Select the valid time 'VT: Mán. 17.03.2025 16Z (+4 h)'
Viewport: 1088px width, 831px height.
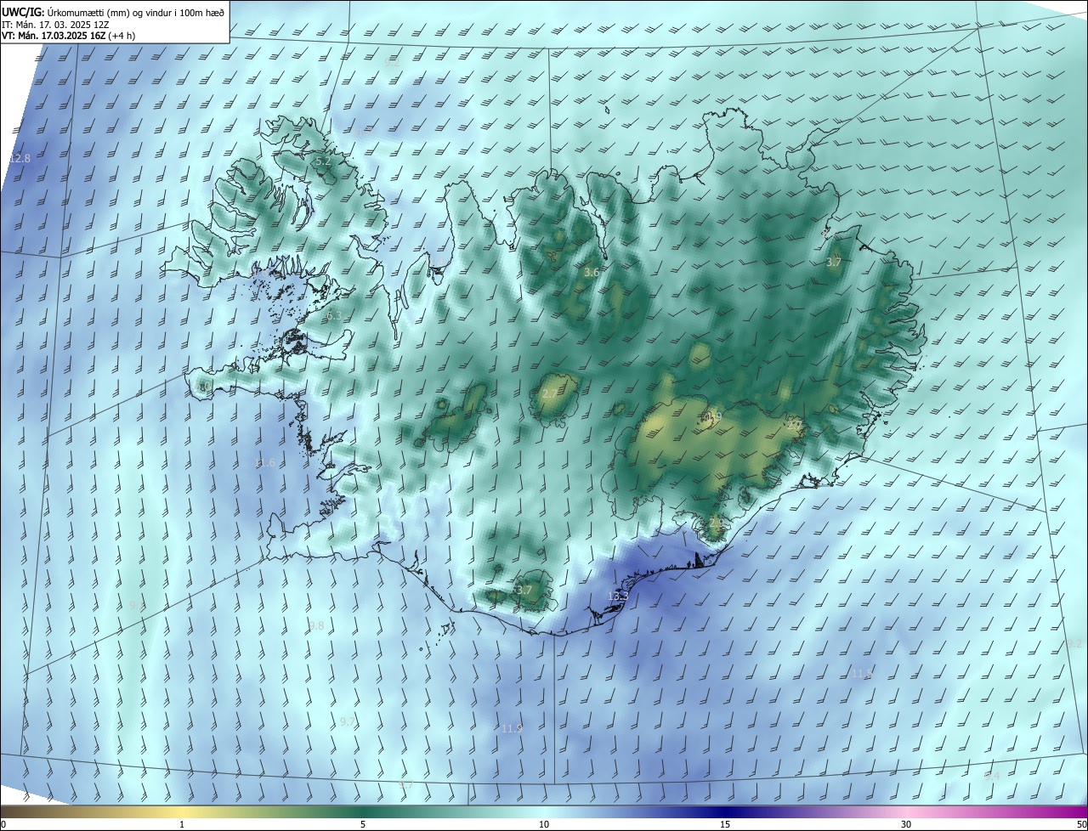point(68,36)
